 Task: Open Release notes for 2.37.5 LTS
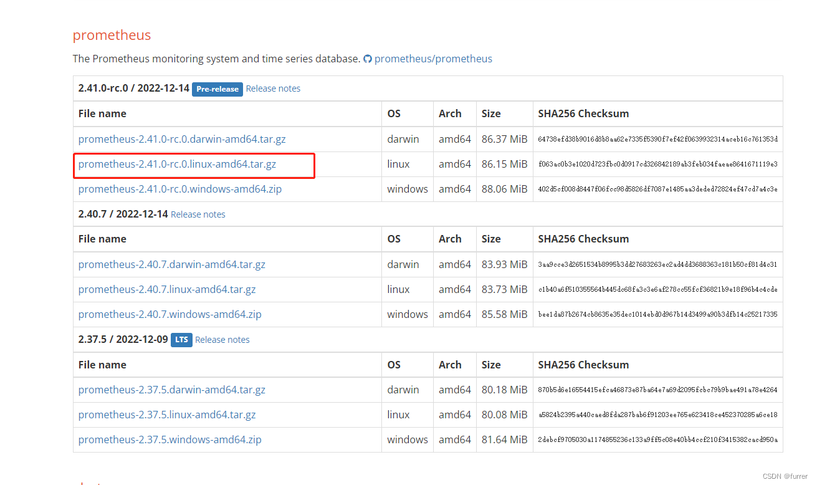coord(222,340)
